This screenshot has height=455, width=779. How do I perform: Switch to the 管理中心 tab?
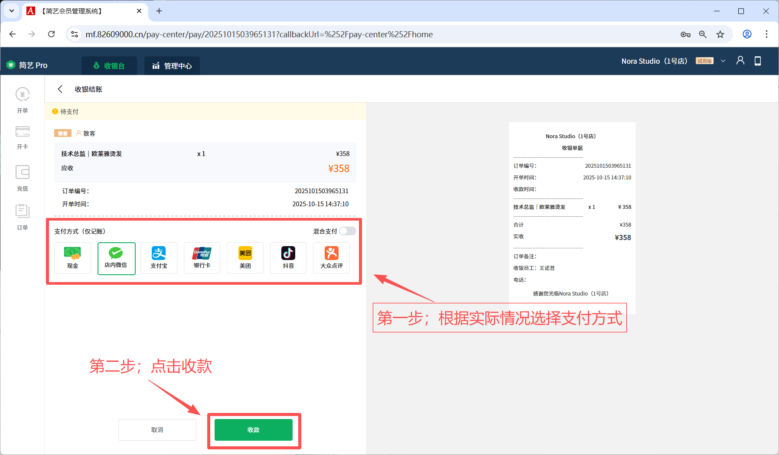172,66
